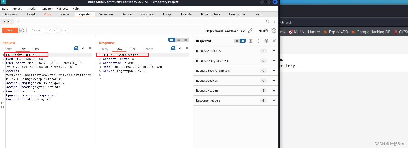Switch Inspector to left-docked layout
This screenshot has width=408, height=148.
pos(237,41)
